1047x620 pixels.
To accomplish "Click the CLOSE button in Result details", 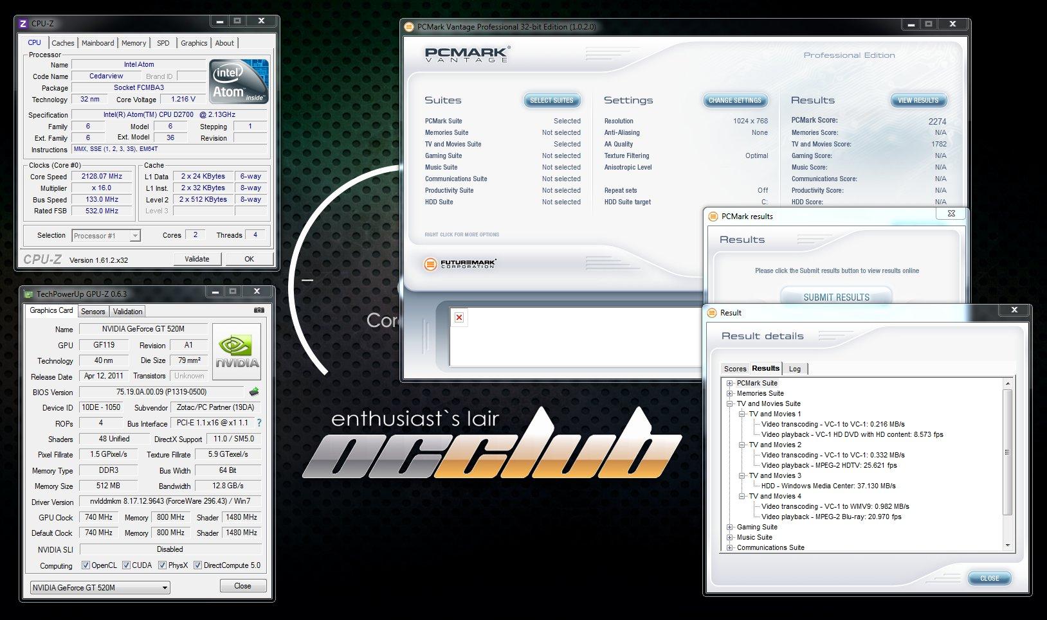I will click(990, 578).
